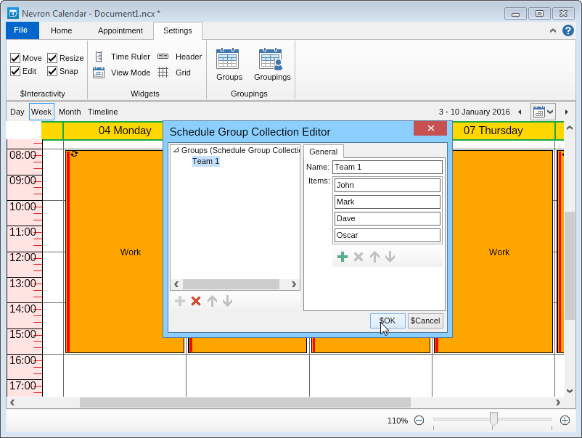The width and height of the screenshot is (582, 438).
Task: Select the Settings ribbon tab
Action: pyautogui.click(x=177, y=30)
